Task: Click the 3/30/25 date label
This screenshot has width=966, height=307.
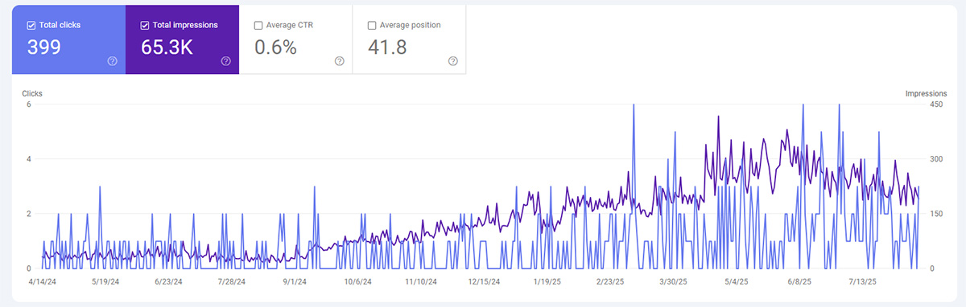Action: click(673, 282)
